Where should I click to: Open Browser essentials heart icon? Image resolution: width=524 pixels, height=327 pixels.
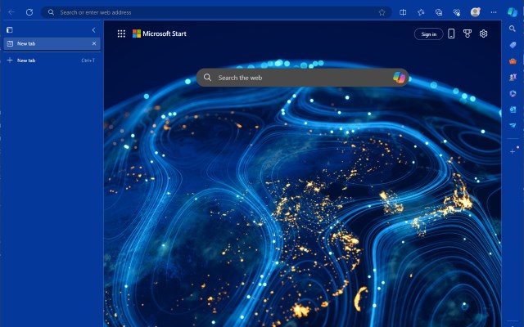click(457, 12)
